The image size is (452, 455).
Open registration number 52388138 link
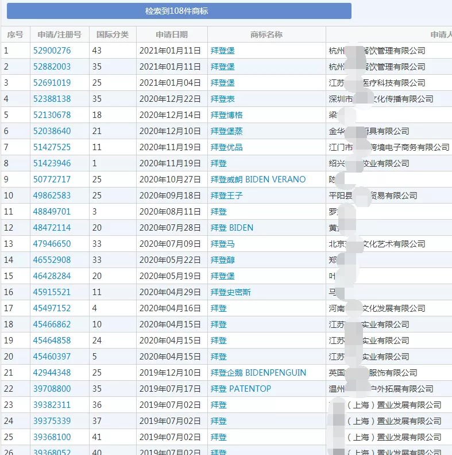coord(52,99)
